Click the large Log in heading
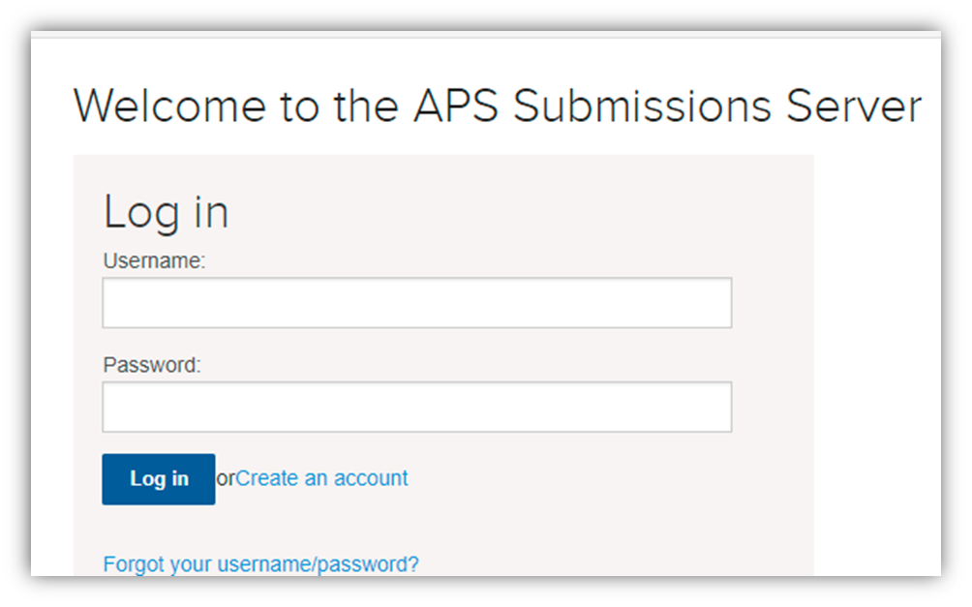The height and width of the screenshot is (607, 972). click(x=166, y=213)
